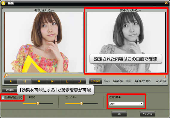Toggle the 効果を可能にする checkbox
The image size is (170, 118).
pyautogui.click(x=3, y=98)
